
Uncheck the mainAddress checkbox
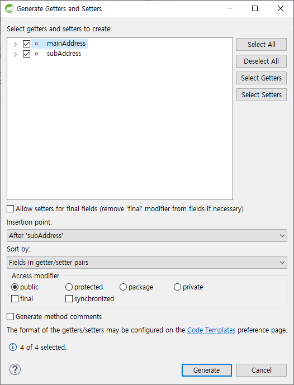(26, 44)
